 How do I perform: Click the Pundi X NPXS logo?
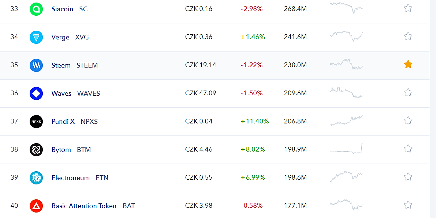coord(36,121)
